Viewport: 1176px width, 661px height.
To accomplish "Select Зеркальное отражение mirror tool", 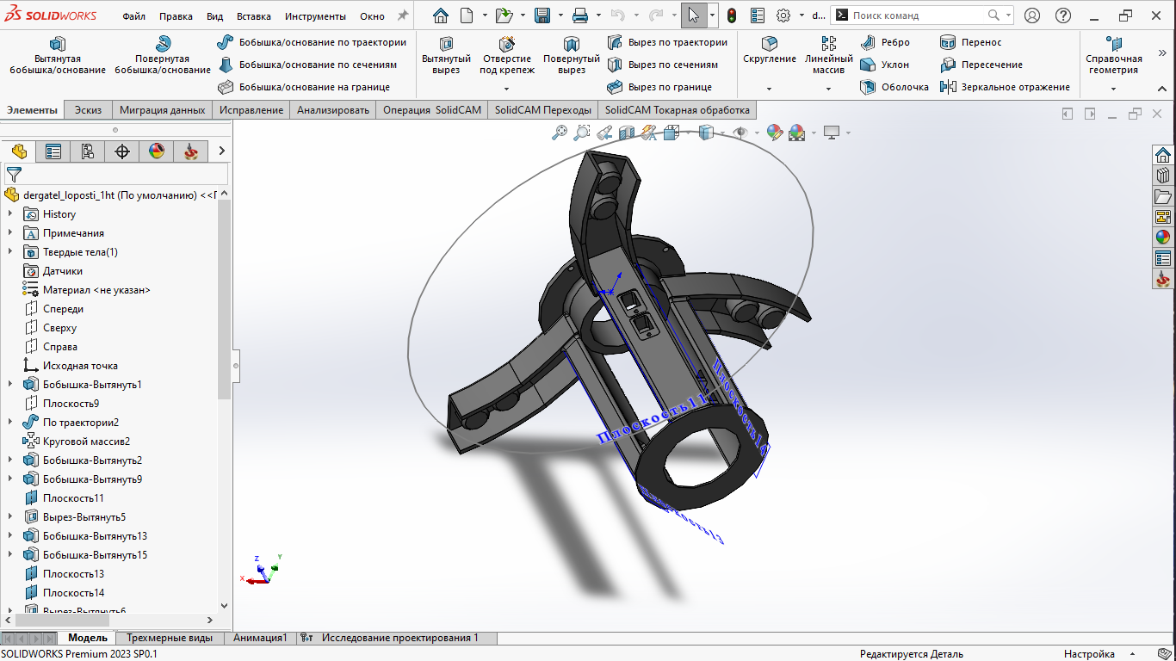I will click(x=1005, y=87).
